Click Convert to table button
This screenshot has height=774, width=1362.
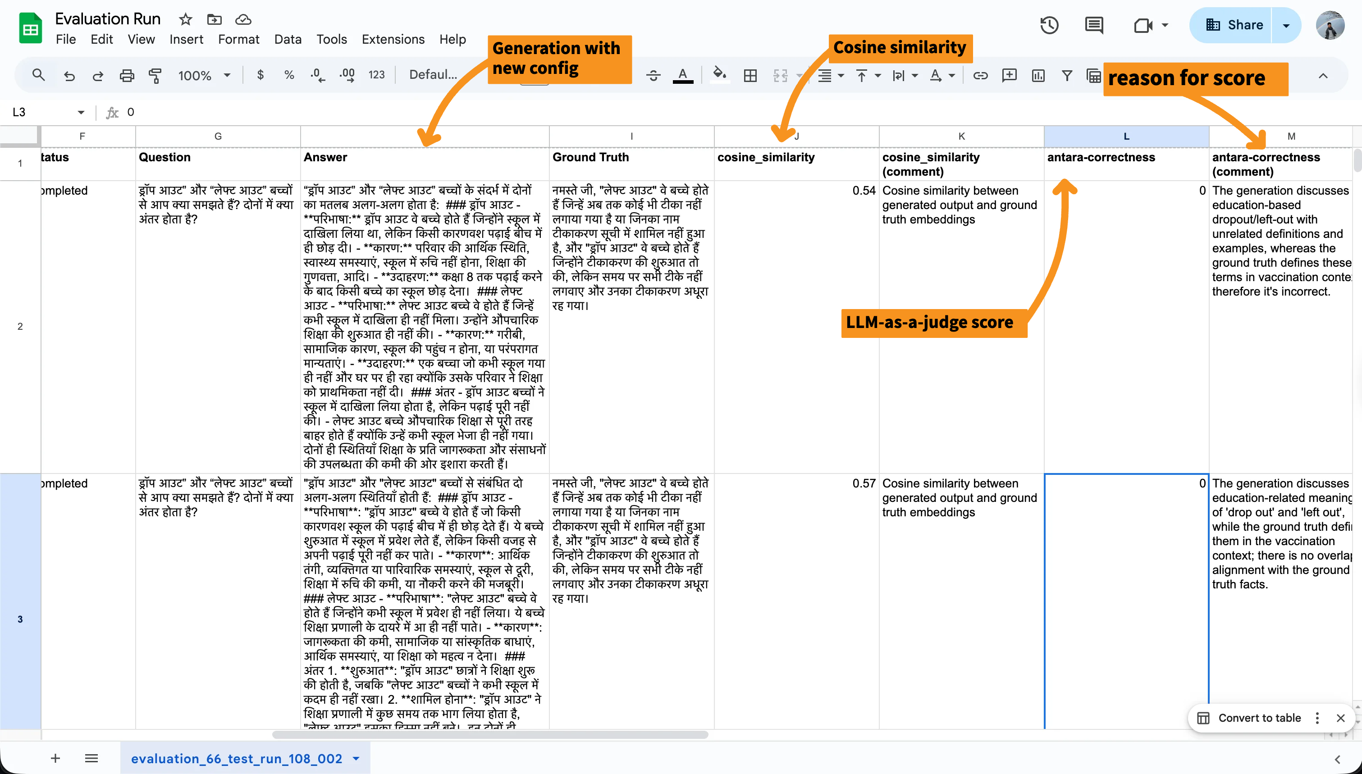point(1258,718)
